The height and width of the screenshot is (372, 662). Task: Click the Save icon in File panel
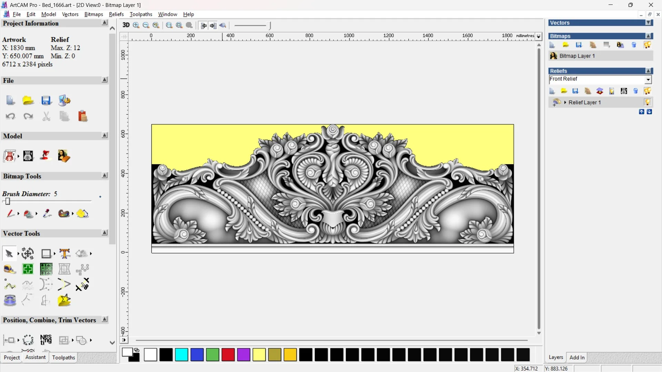point(46,101)
